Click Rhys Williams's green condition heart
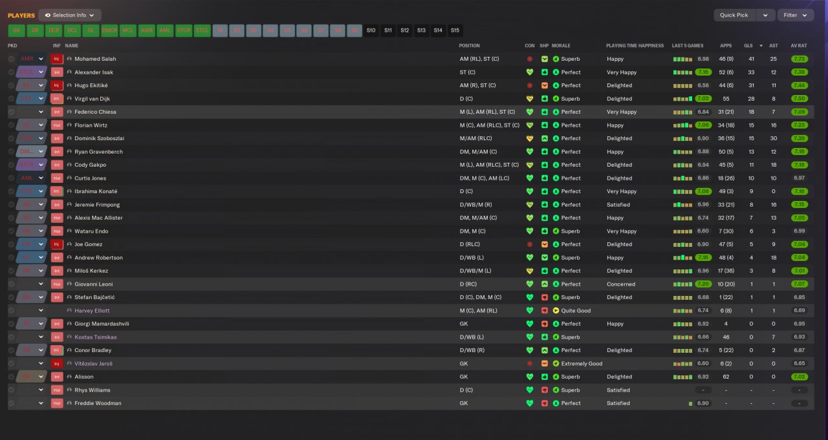 click(530, 390)
